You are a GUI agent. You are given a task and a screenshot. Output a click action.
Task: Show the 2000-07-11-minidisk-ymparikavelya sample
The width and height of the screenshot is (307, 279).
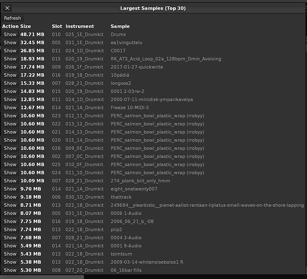tap(11, 100)
